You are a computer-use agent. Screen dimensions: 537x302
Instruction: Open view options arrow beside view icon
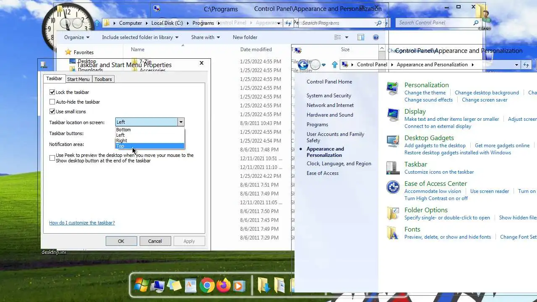347,37
